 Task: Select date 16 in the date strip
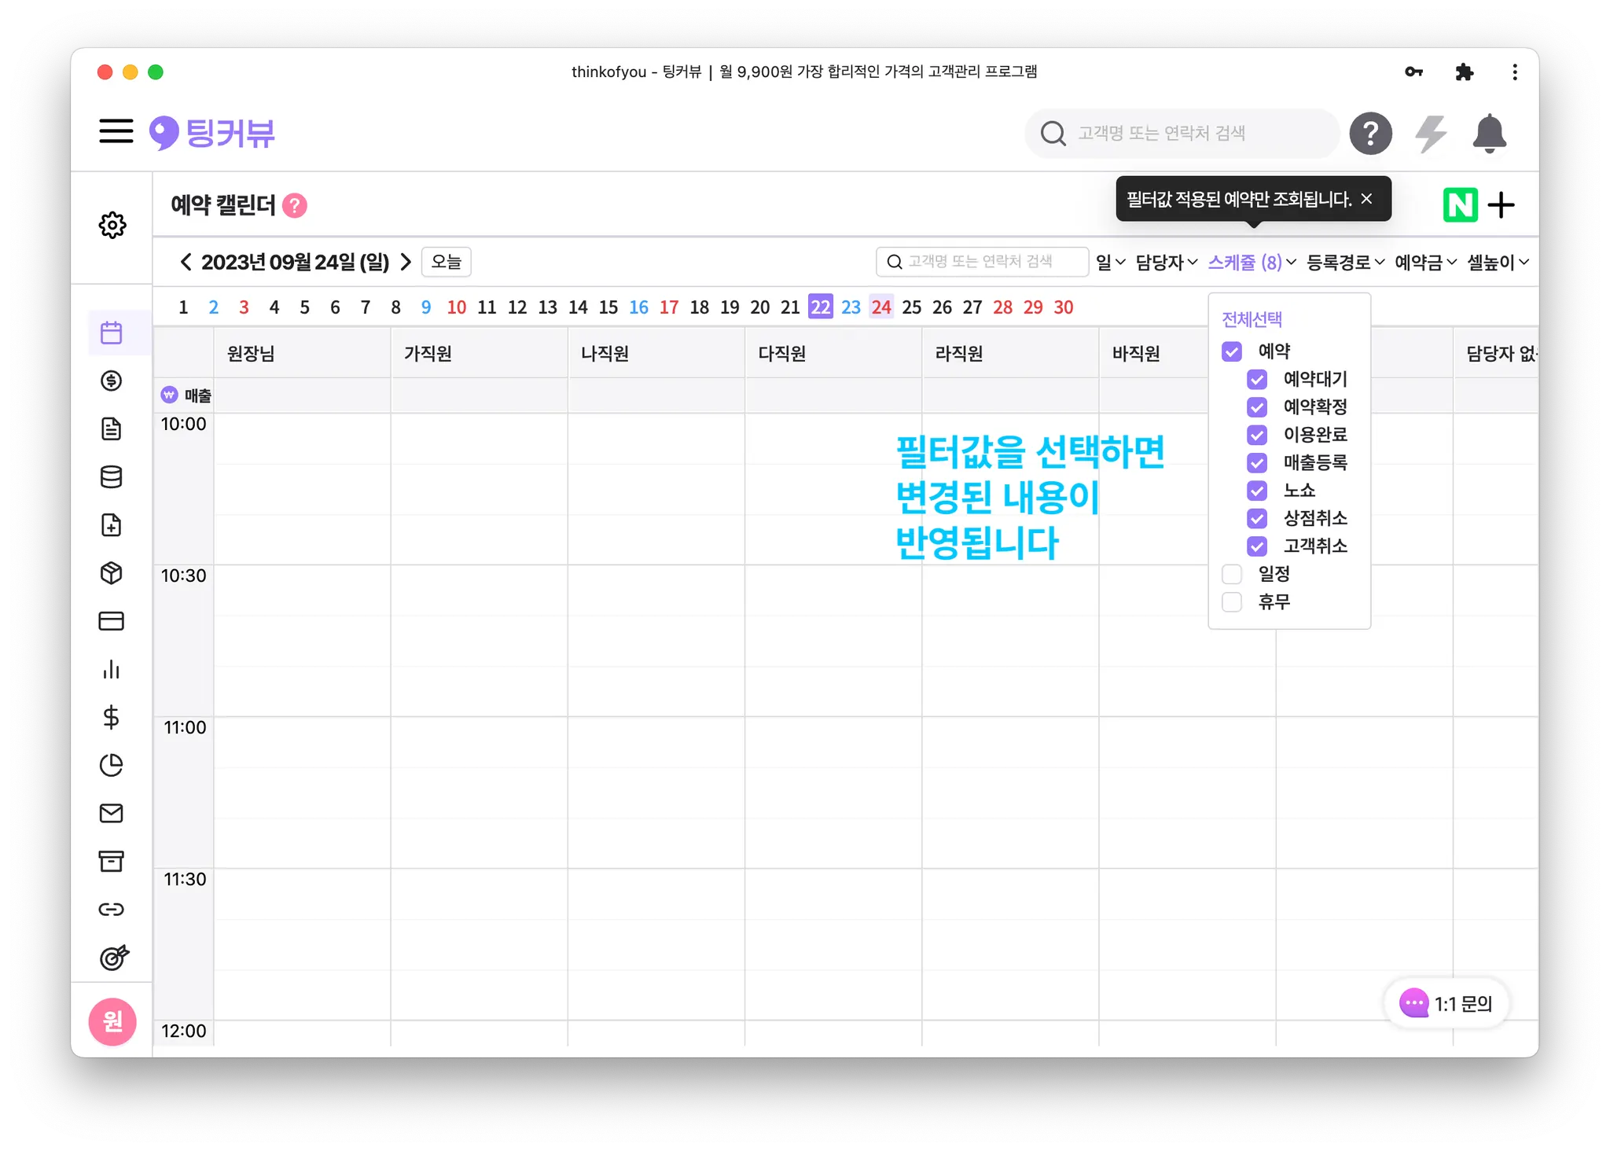click(x=638, y=307)
